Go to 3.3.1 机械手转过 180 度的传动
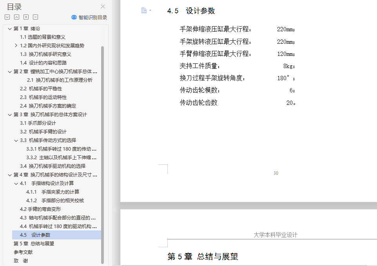The height and width of the screenshot is (266, 377). [x=61, y=149]
